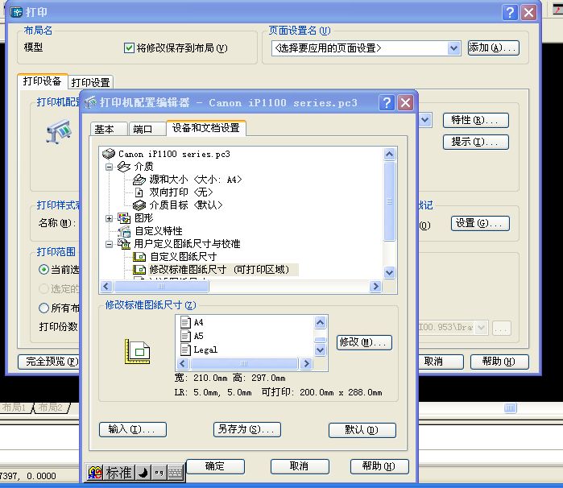
Task: Click 取消 in the configuration editor
Action: (300, 466)
